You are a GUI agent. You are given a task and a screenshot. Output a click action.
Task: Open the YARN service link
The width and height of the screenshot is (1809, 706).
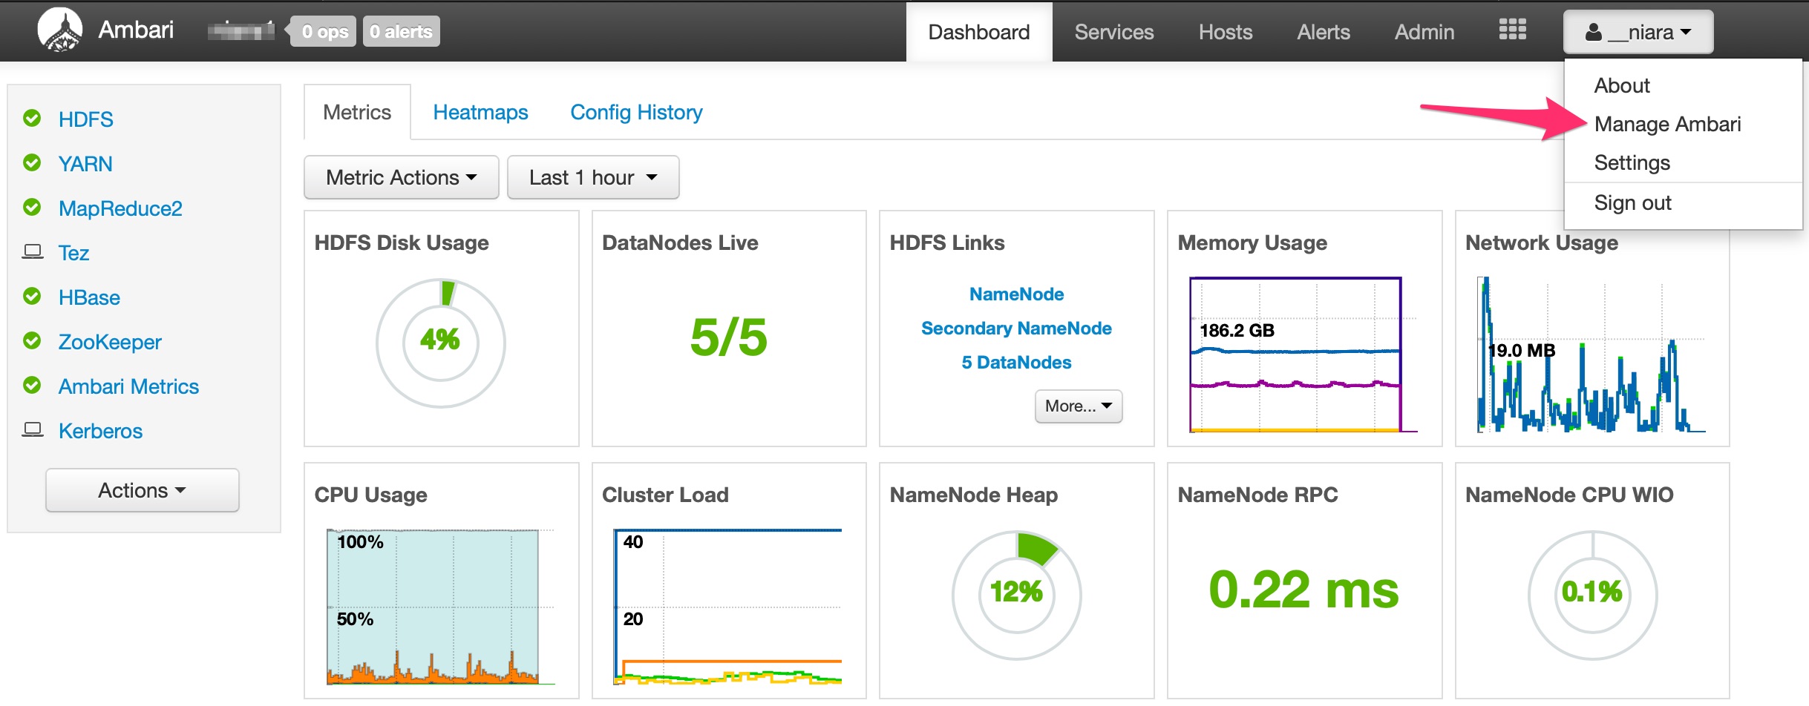click(85, 163)
